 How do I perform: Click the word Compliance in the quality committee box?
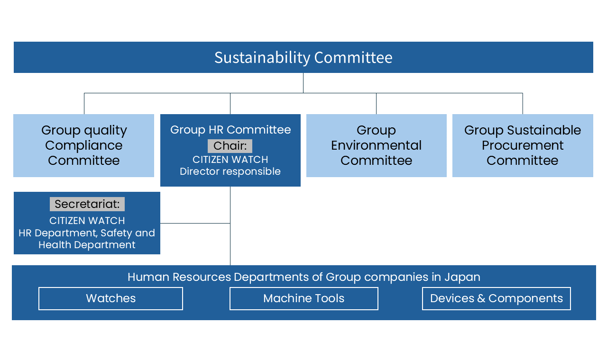pyautogui.click(x=84, y=145)
